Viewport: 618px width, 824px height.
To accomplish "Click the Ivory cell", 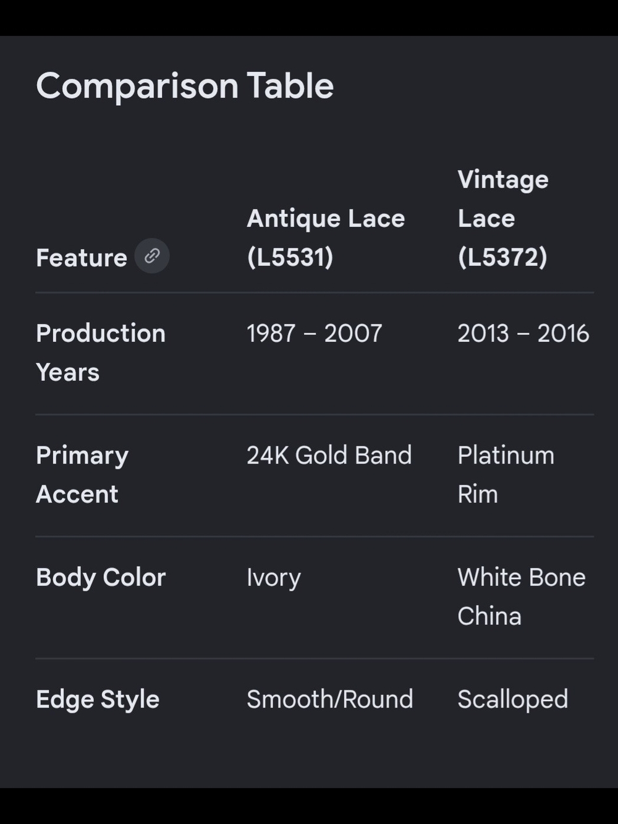I will click(274, 577).
